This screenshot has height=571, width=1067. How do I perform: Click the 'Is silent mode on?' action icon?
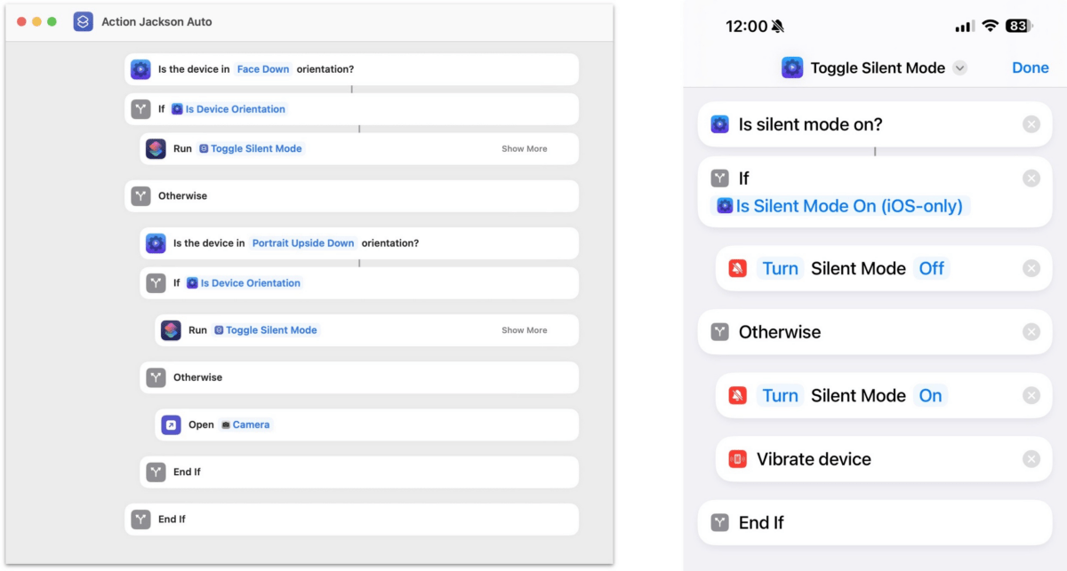point(718,124)
